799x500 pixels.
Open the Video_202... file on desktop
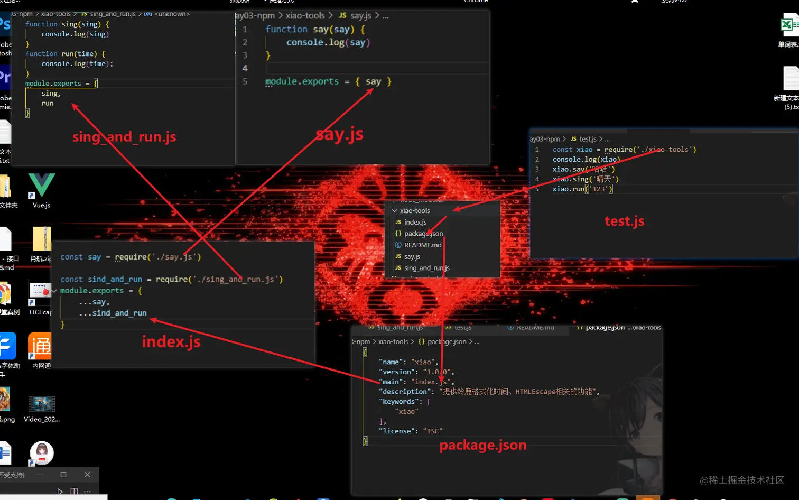point(42,409)
